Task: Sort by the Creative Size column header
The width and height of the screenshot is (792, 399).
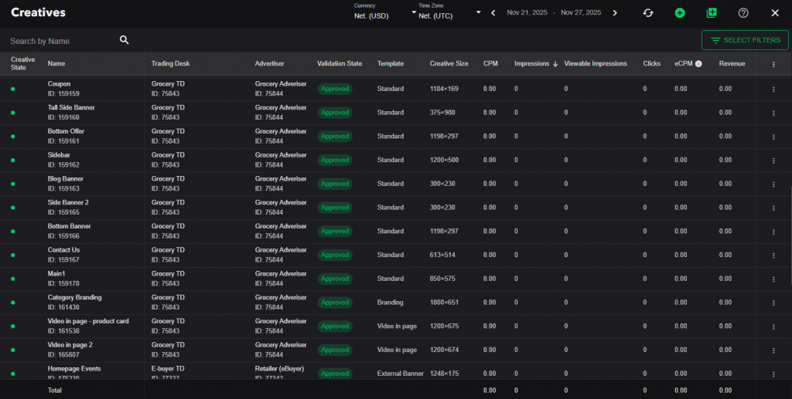Action: pos(449,63)
